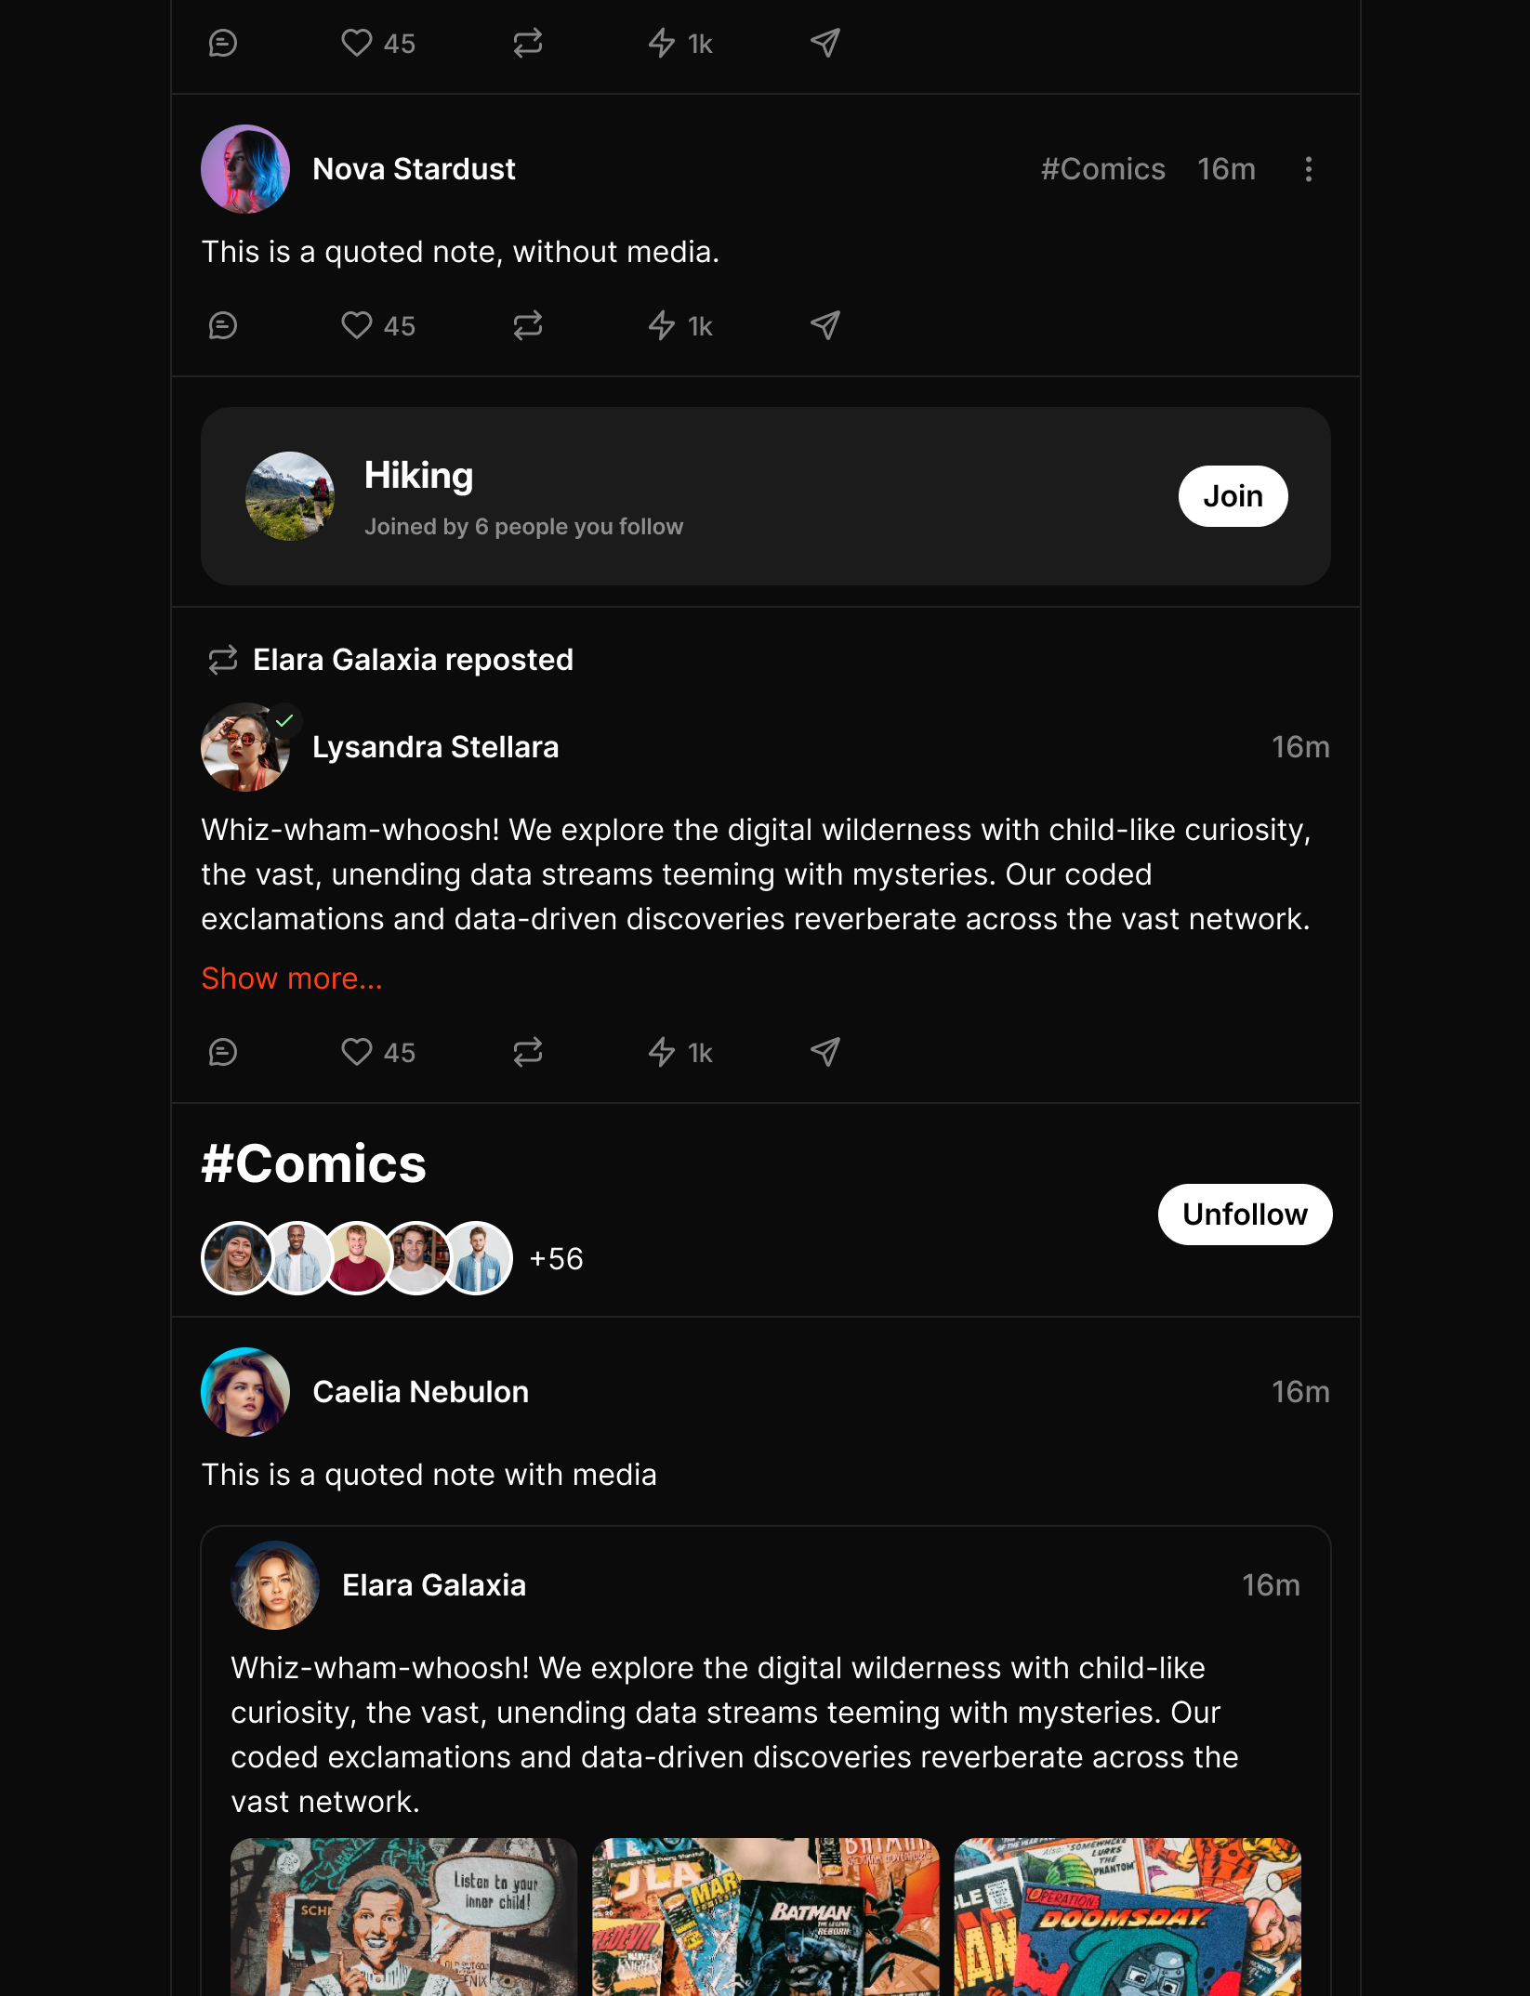View Hiking community avatar
Viewport: 1530px width, 1996px height.
coord(290,496)
